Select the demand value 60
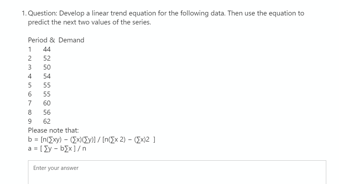The height and width of the screenshot is (184, 339). point(47,103)
